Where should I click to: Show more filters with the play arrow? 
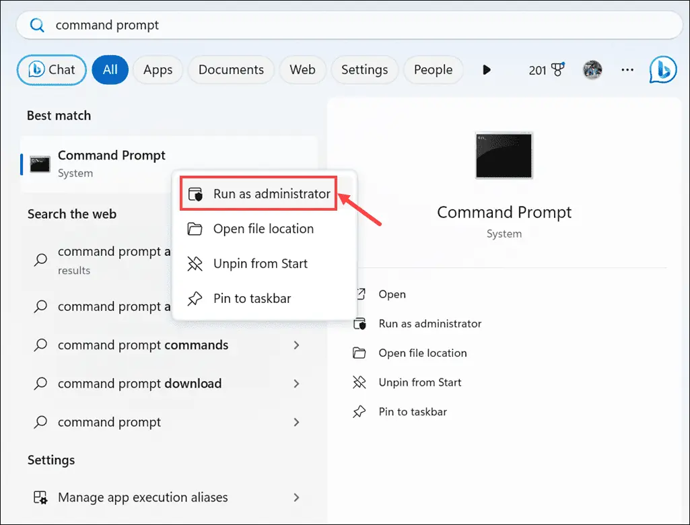[x=486, y=69]
